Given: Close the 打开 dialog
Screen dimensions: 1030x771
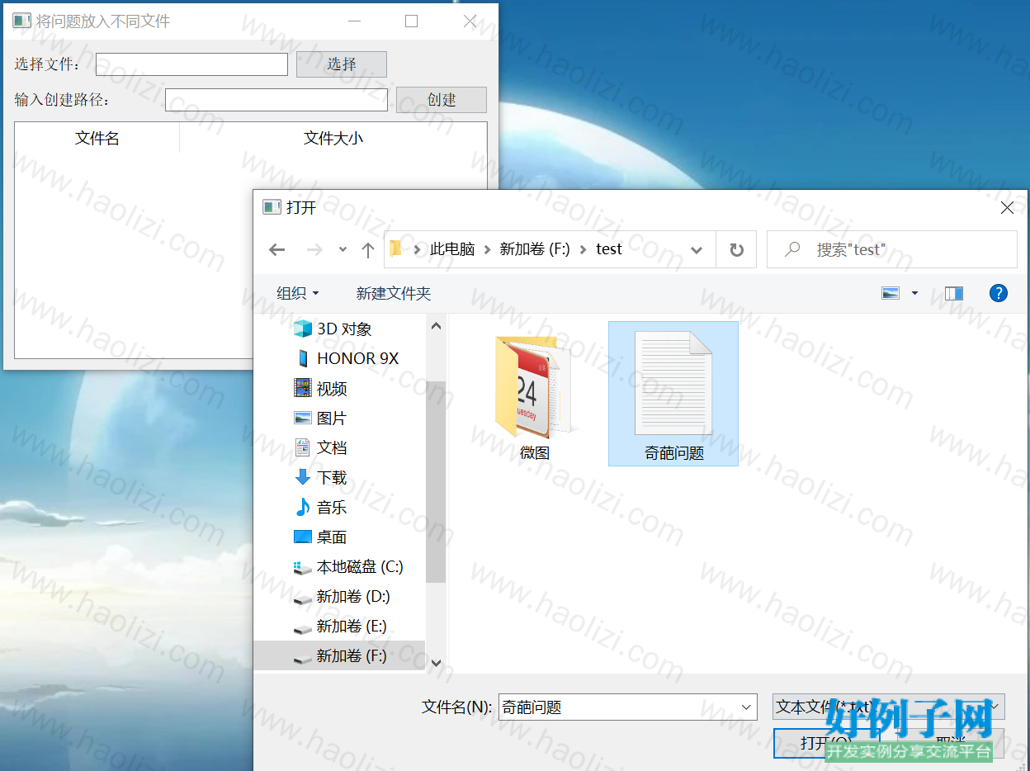Looking at the screenshot, I should click(1007, 208).
